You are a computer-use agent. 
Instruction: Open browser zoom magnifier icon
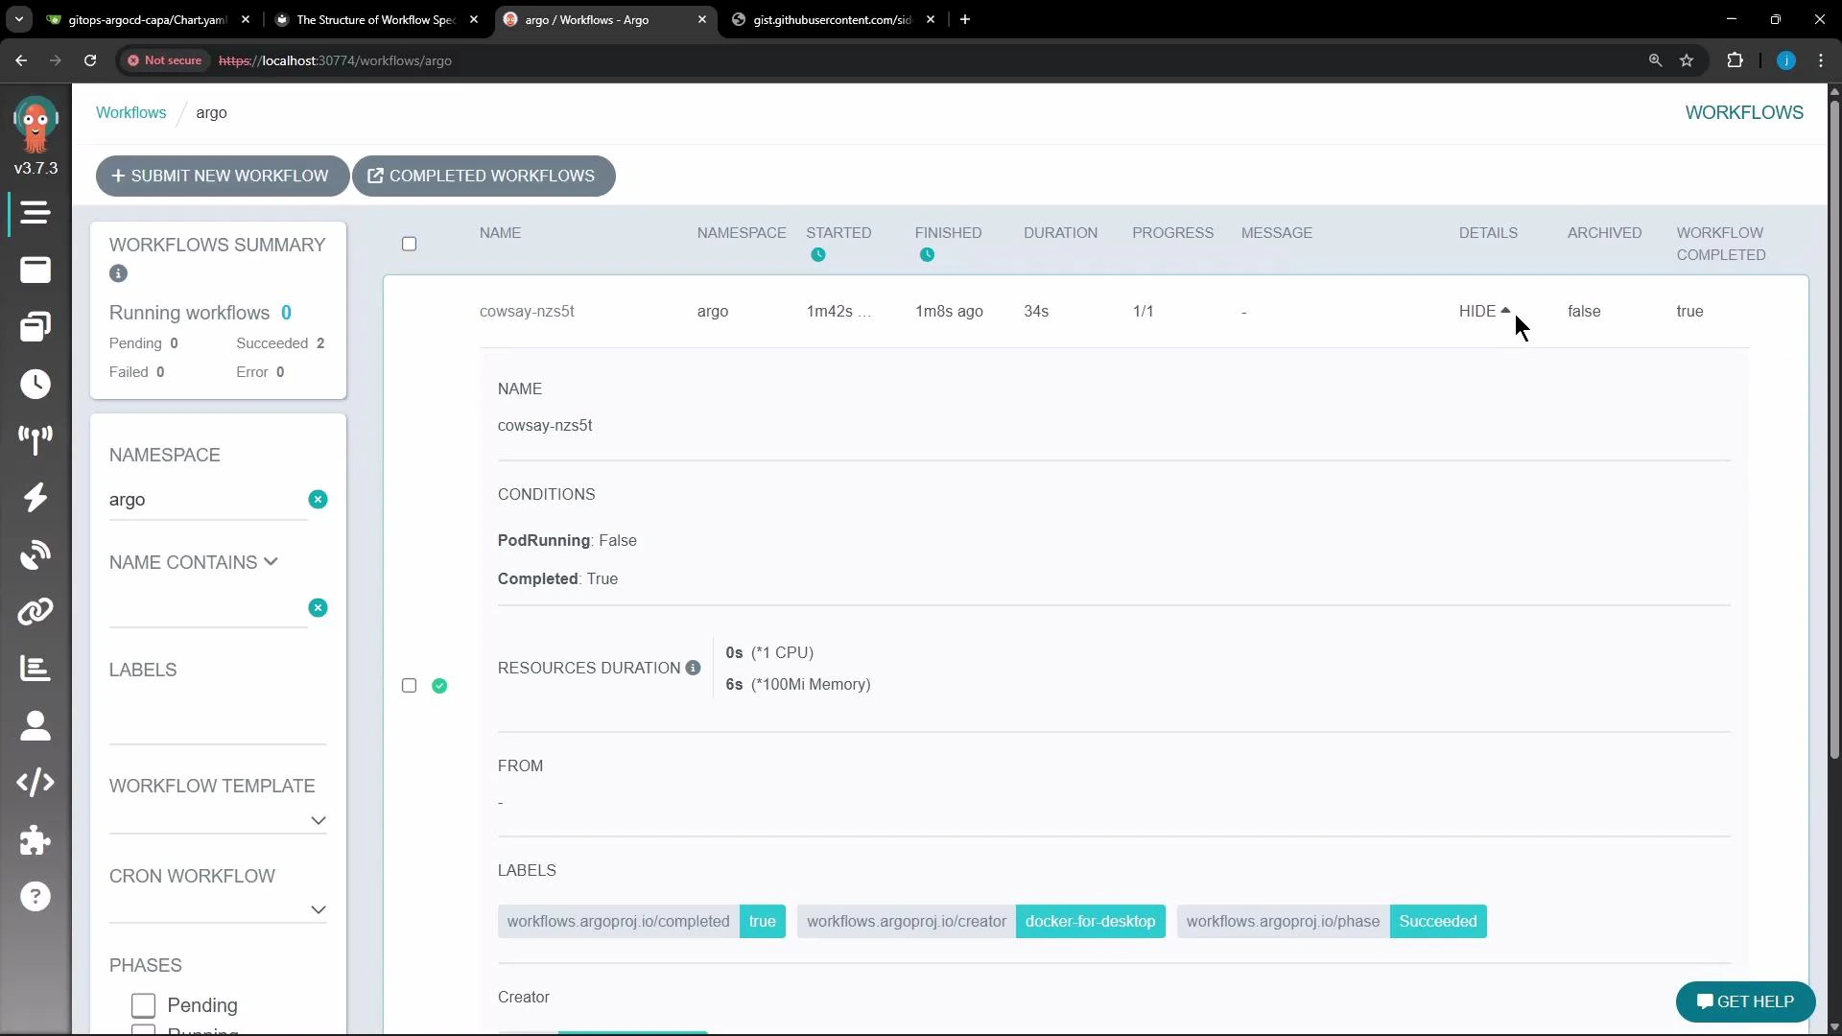(x=1655, y=60)
